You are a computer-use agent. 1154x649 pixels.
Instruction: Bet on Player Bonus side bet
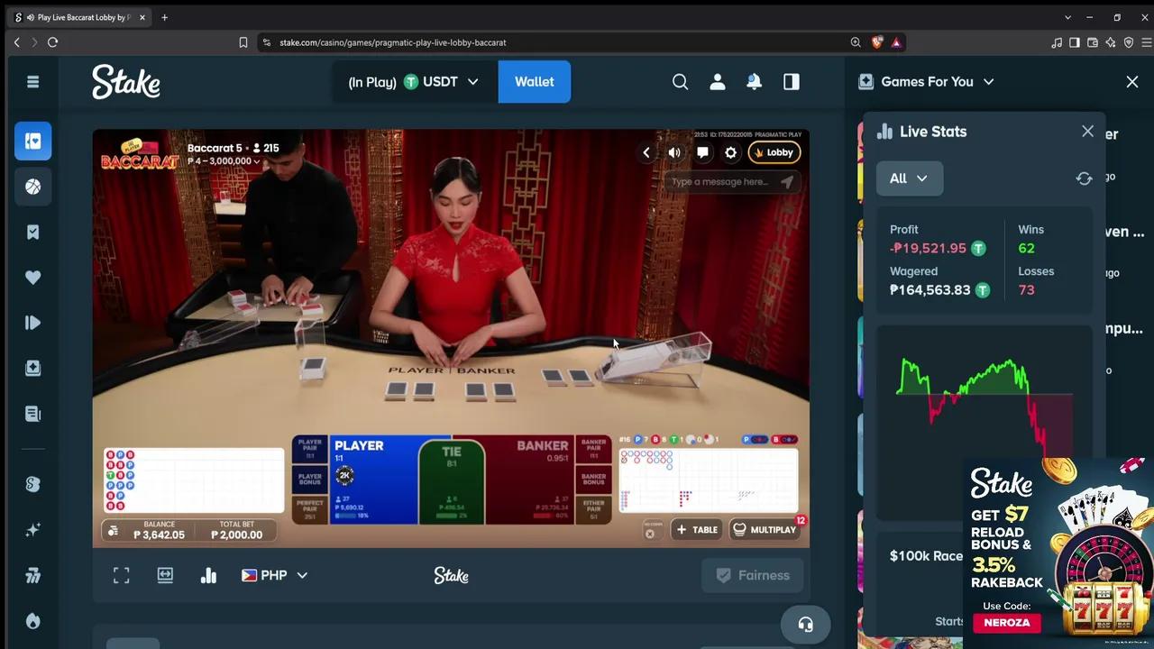tap(309, 478)
